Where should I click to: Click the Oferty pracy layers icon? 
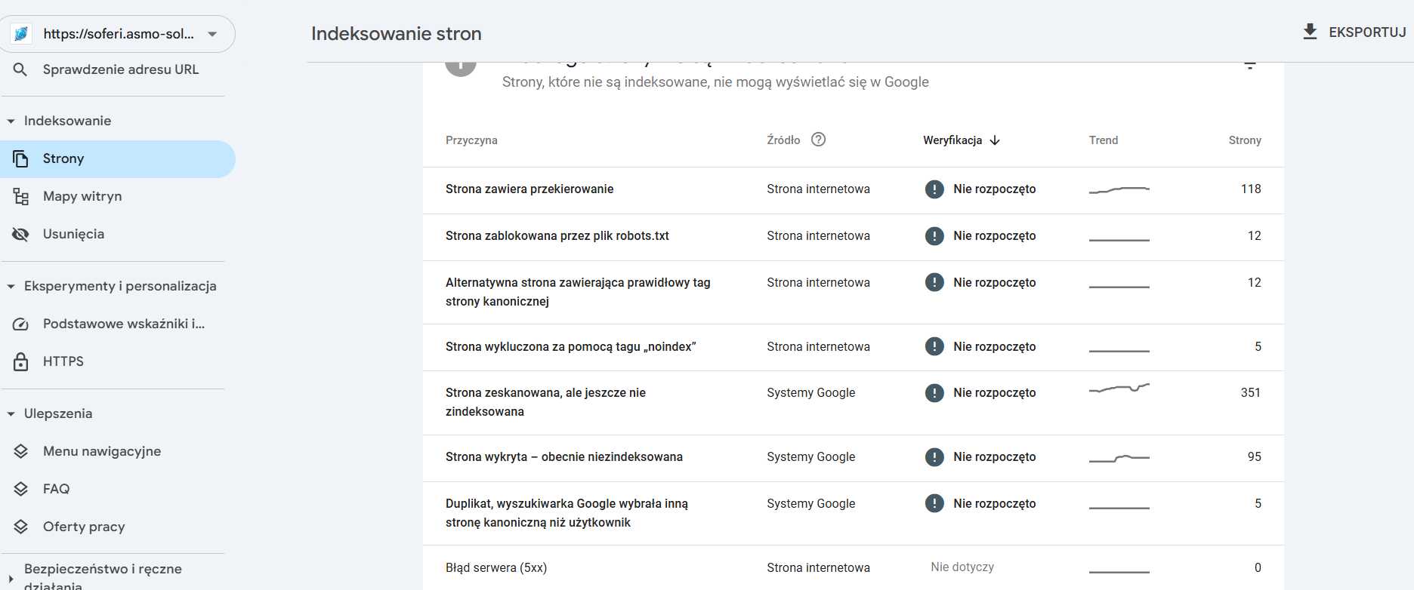tap(20, 527)
